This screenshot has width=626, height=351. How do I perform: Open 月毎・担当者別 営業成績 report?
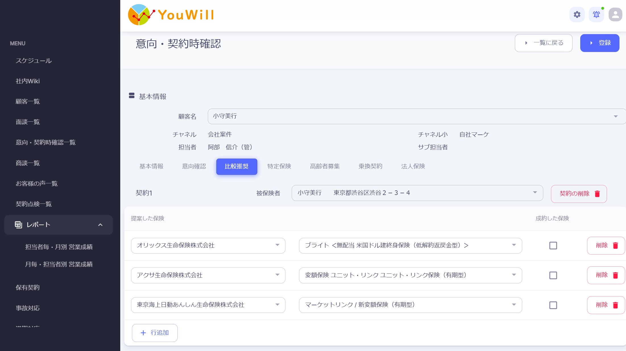click(59, 264)
